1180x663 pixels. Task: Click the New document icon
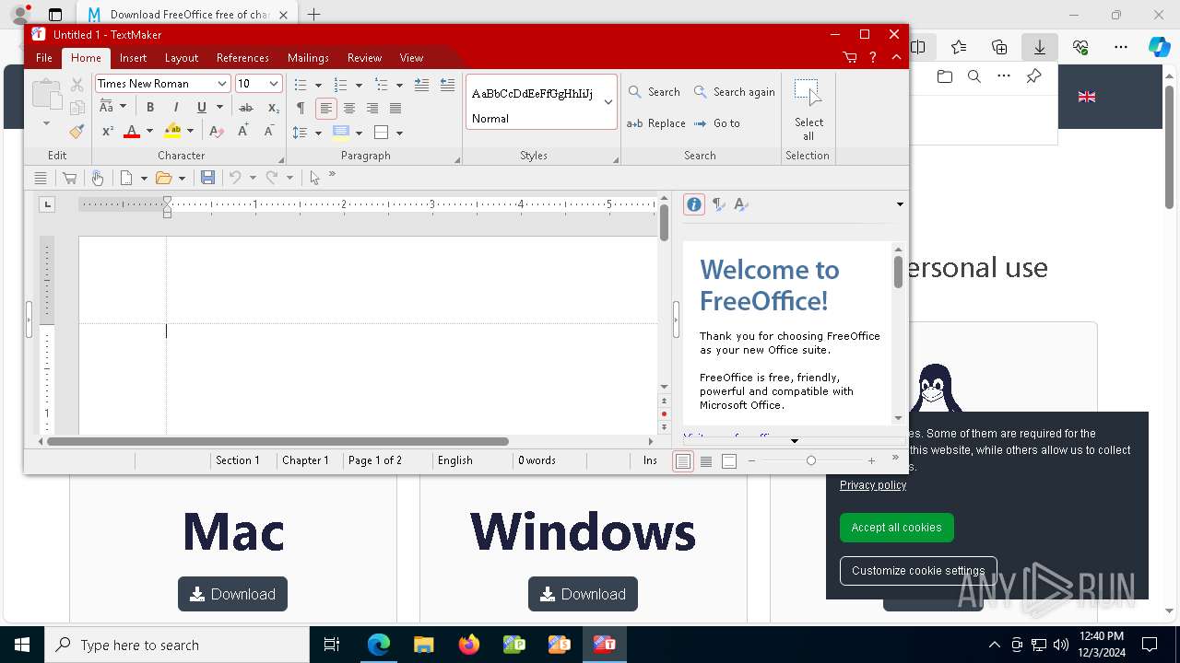point(126,178)
